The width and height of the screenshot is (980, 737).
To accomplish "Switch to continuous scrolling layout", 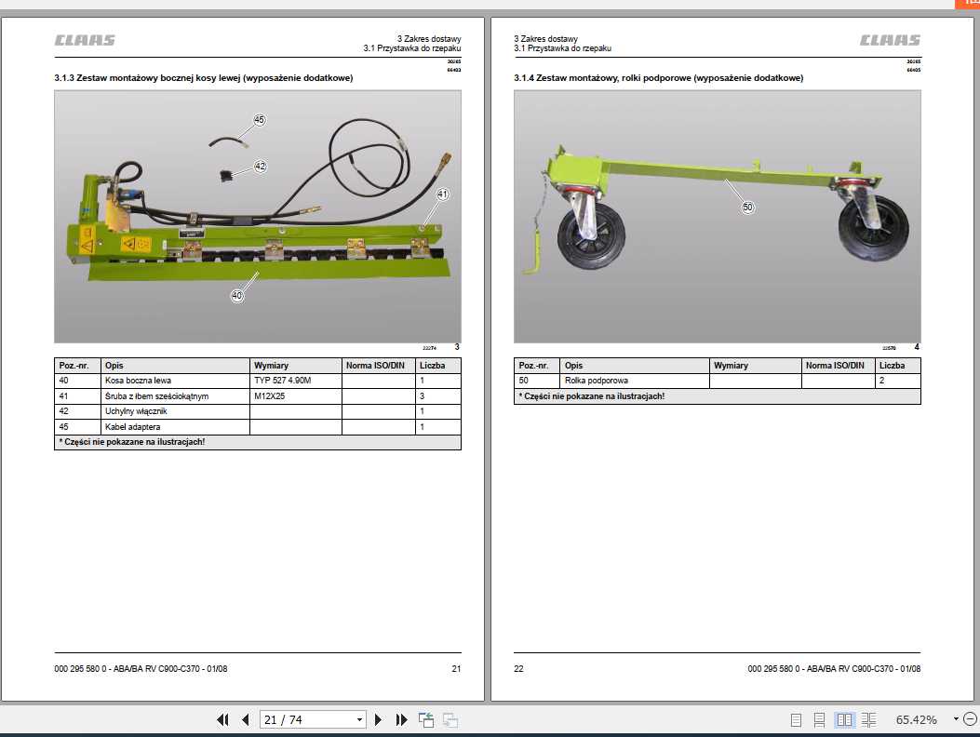I will coord(819,719).
